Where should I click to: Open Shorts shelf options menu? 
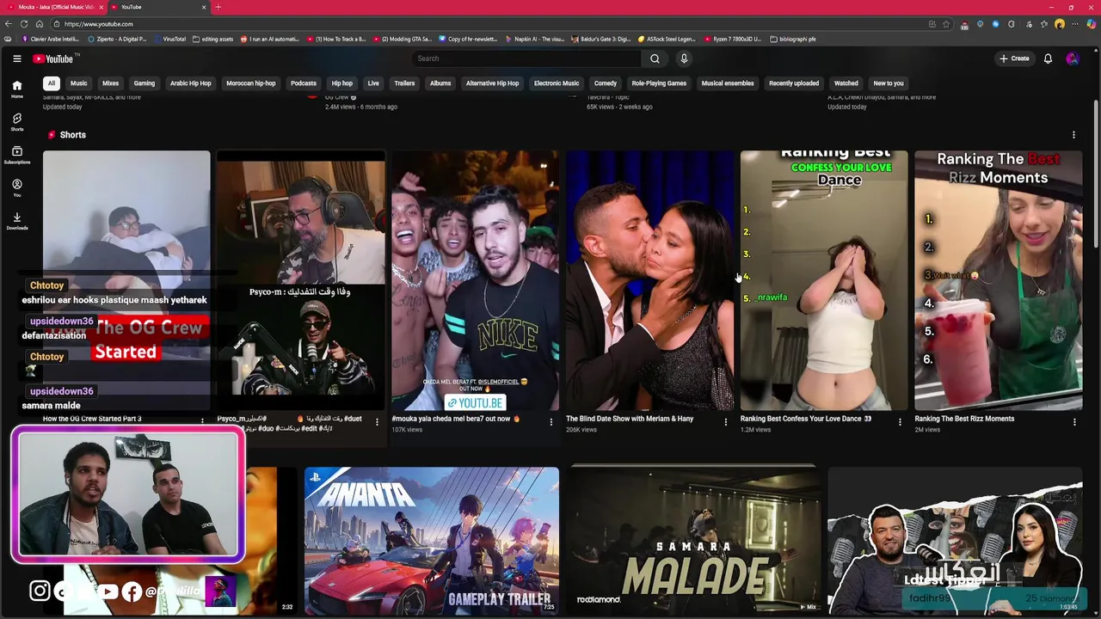pos(1073,135)
